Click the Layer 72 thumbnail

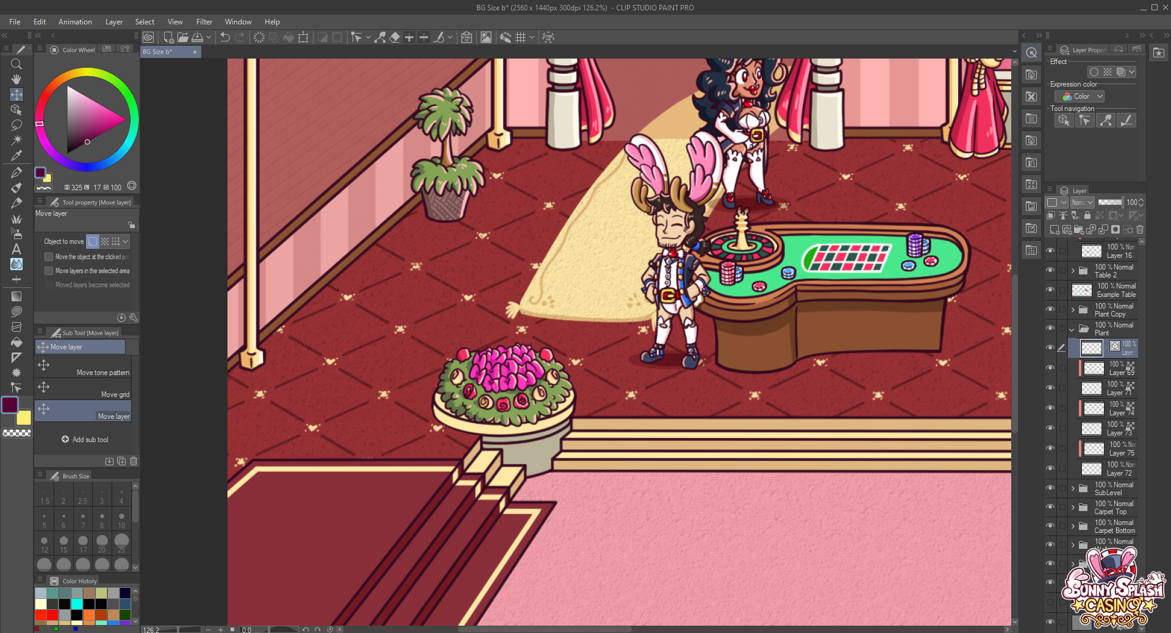click(1091, 469)
